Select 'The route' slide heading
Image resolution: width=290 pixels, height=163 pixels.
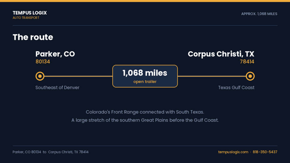tap(33, 37)
